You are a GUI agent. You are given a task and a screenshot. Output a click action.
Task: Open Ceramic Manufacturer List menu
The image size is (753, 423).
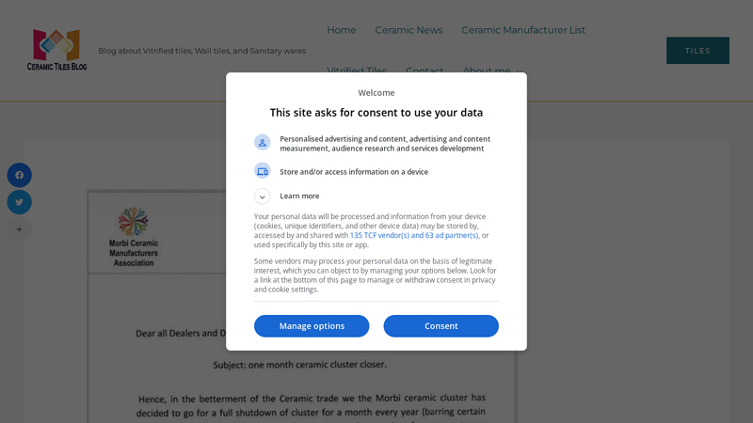523,30
